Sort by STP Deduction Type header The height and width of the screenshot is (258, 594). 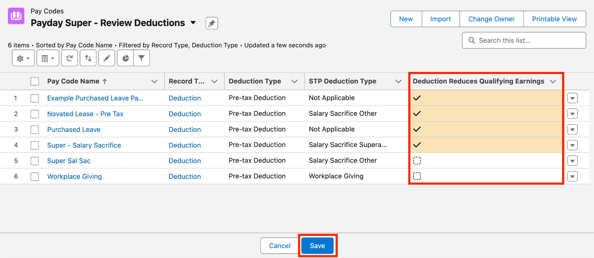click(343, 81)
